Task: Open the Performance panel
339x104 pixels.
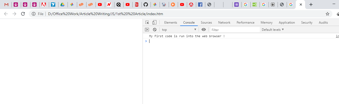Action: pos(246,23)
